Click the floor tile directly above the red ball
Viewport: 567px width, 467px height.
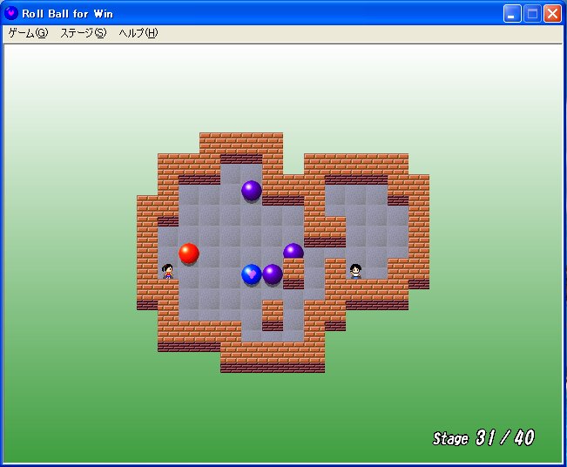tap(189, 233)
